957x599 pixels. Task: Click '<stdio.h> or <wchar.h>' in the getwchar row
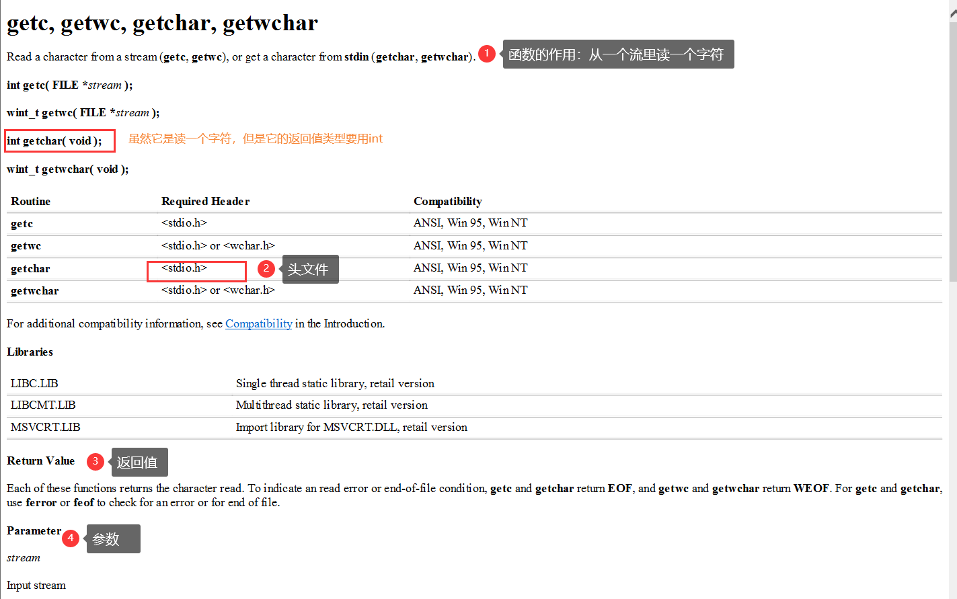pos(219,290)
